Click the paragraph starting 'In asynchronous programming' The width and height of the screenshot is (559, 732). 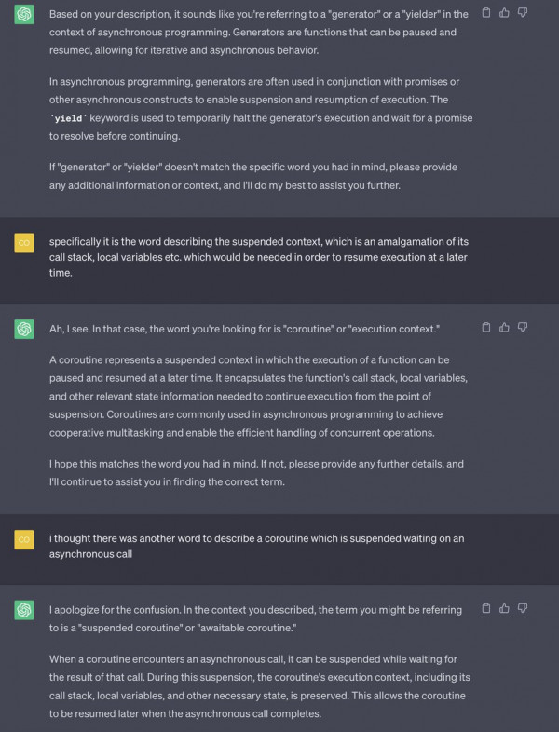tap(261, 109)
